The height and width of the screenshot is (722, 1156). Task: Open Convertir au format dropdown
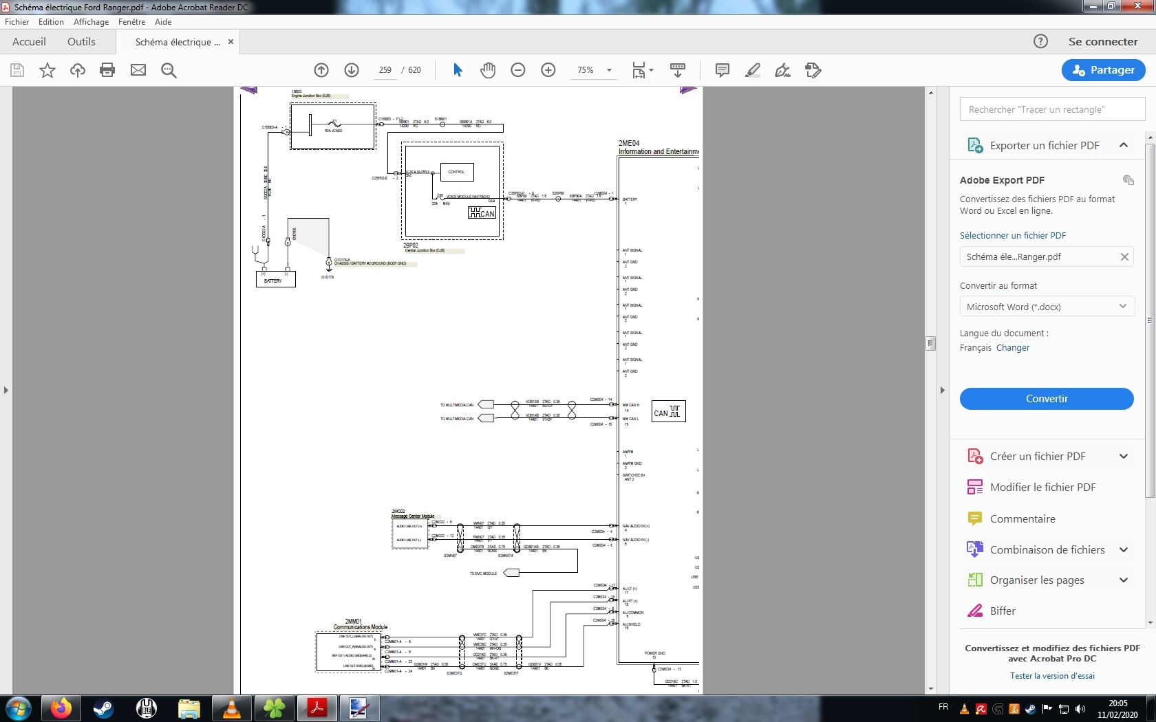(1047, 307)
